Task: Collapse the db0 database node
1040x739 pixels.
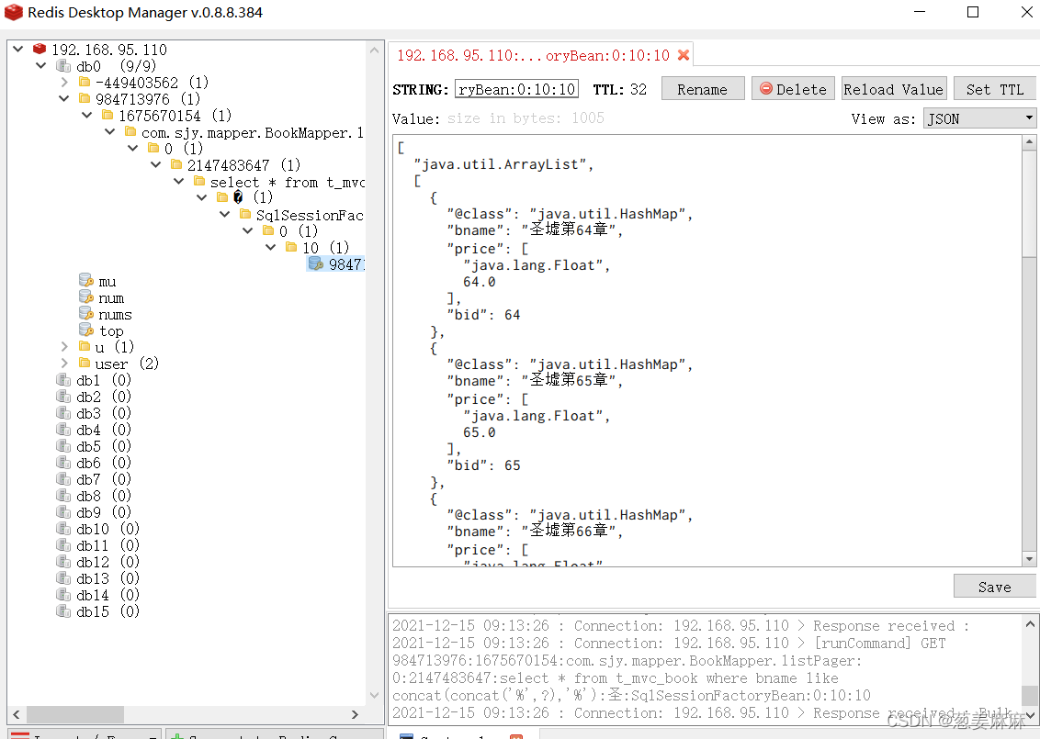Action: [41, 65]
